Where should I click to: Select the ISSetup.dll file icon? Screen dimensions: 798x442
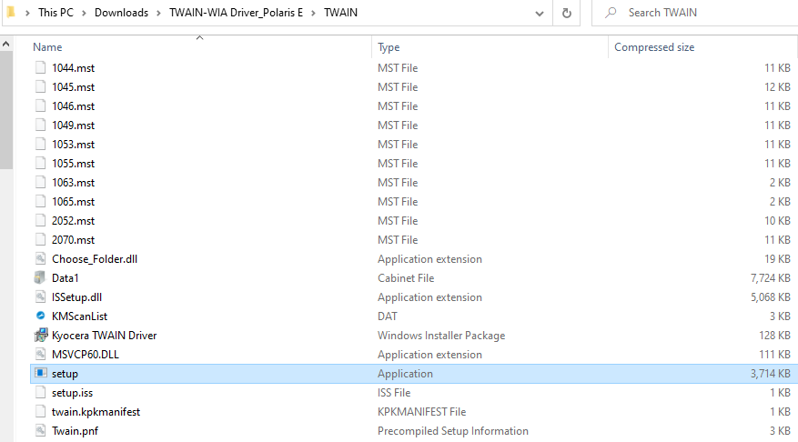(40, 296)
